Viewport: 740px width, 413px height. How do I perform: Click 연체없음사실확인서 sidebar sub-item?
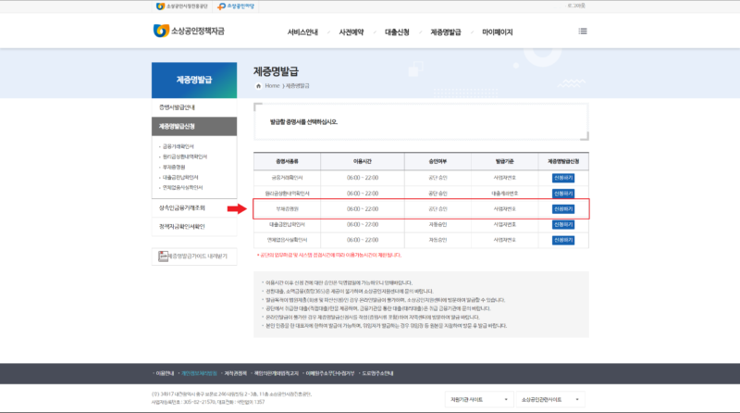click(x=182, y=188)
